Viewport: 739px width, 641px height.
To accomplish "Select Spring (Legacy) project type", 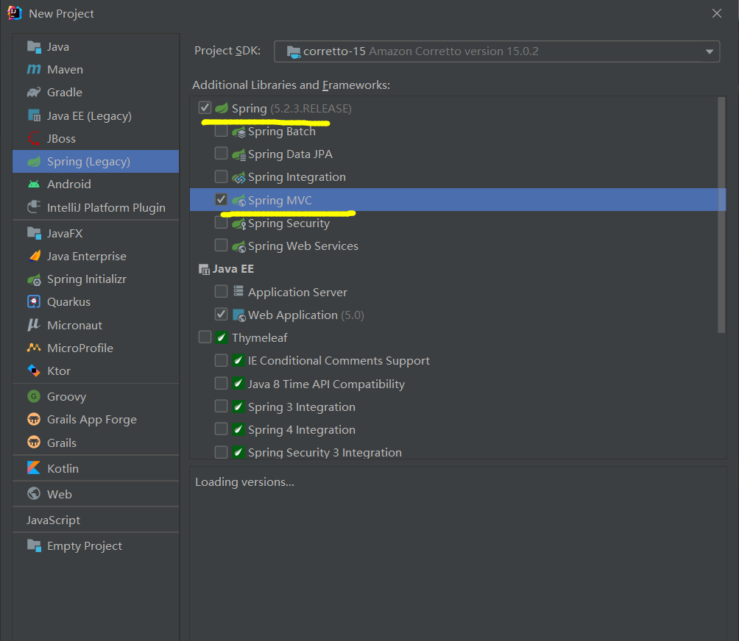I will click(x=96, y=162).
